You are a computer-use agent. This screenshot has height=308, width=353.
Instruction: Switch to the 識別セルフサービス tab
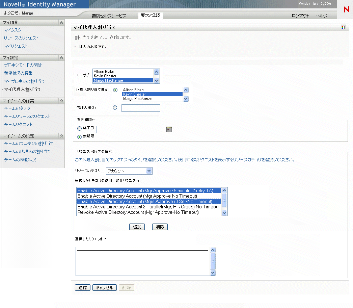click(x=109, y=16)
